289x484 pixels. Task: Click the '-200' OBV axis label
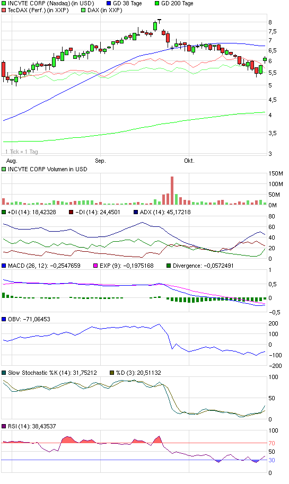[x=275, y=366]
